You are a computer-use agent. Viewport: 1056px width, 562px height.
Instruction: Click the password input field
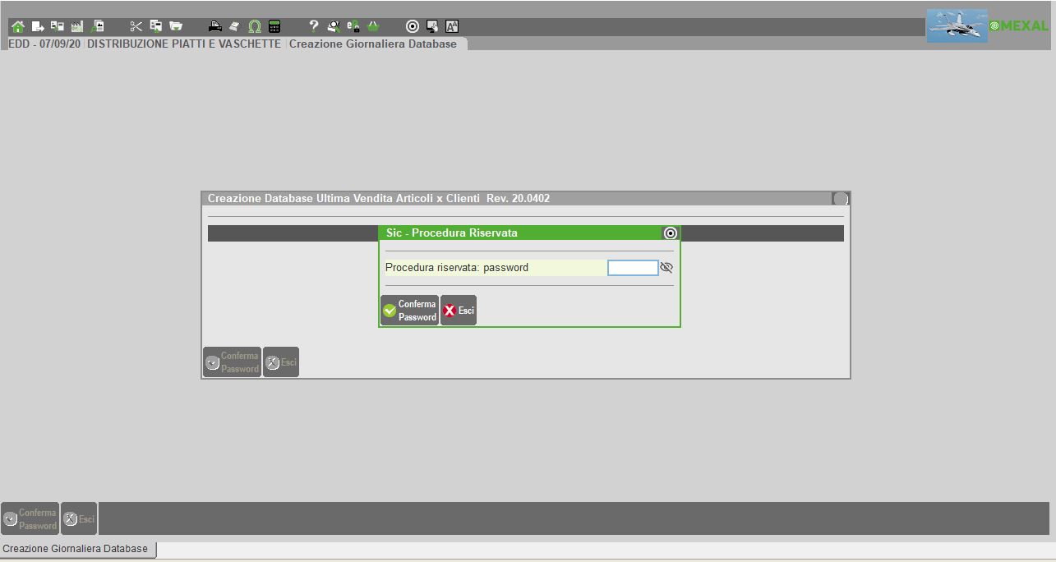pos(632,268)
